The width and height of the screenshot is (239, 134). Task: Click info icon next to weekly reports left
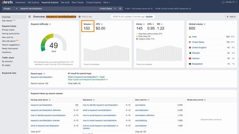pos(152,9)
